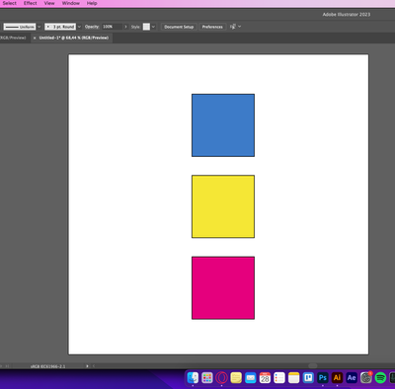
Task: Open the Effect menu
Action: pyautogui.click(x=31, y=3)
